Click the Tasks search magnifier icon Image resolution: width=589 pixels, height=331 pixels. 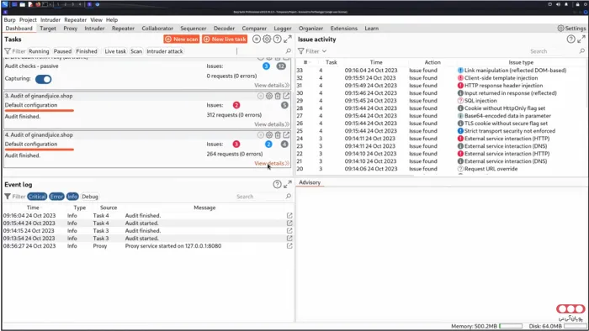click(288, 51)
